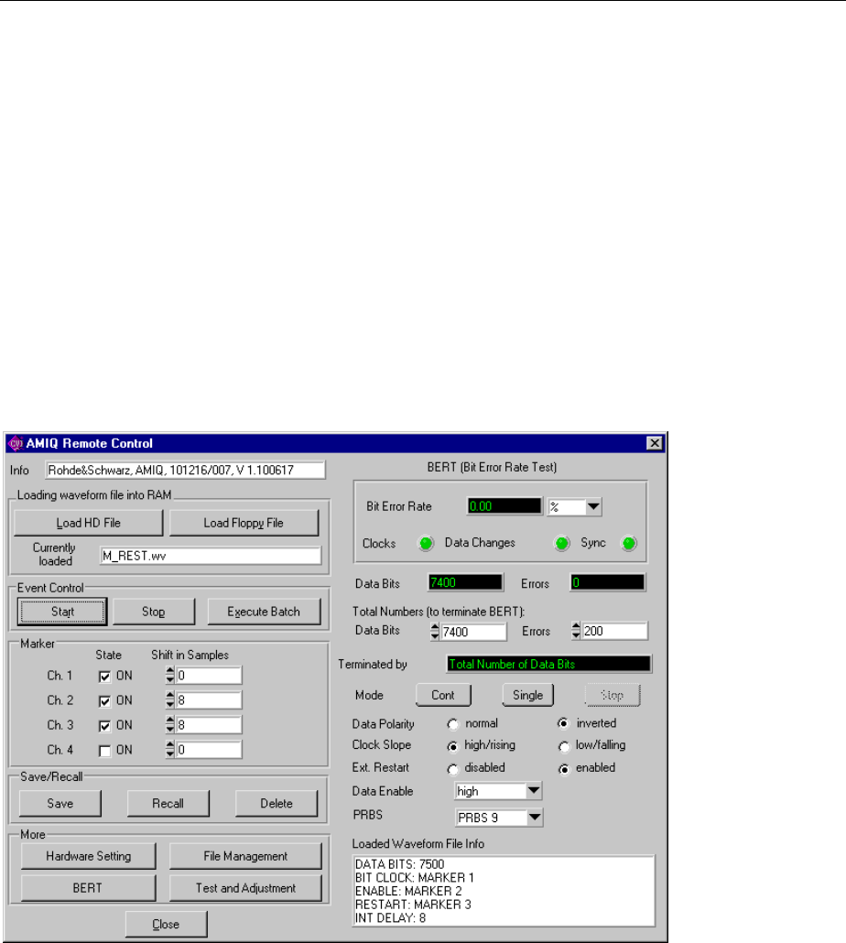846x943 pixels.
Task: Open the PRBS dropdown
Action: point(534,818)
